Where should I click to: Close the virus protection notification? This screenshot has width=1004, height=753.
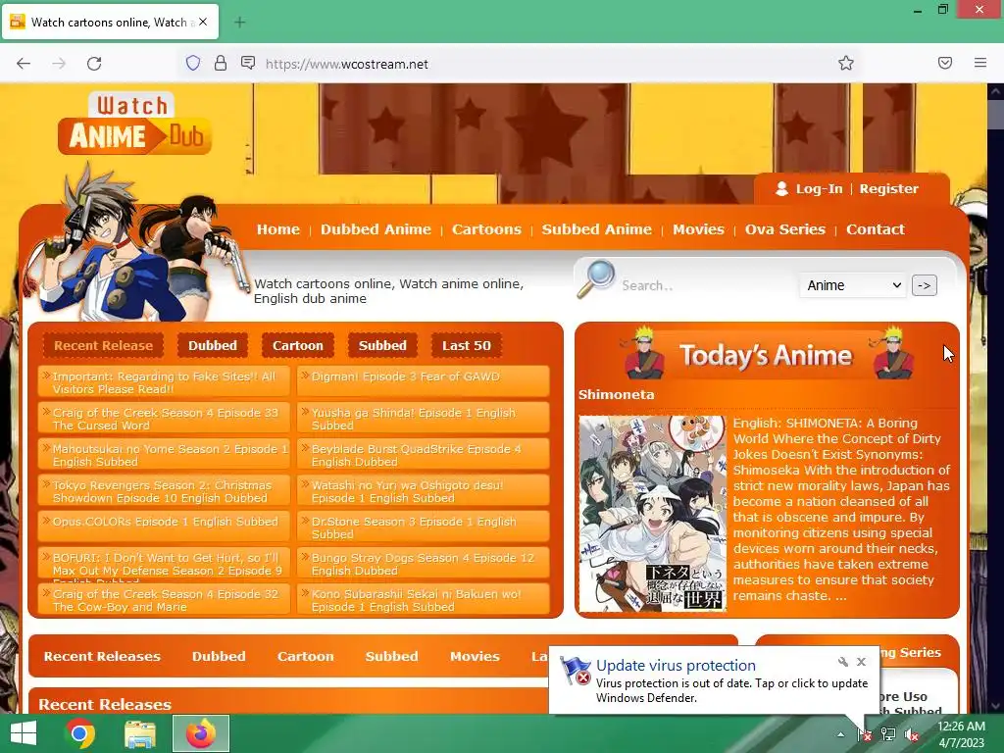pos(861,662)
